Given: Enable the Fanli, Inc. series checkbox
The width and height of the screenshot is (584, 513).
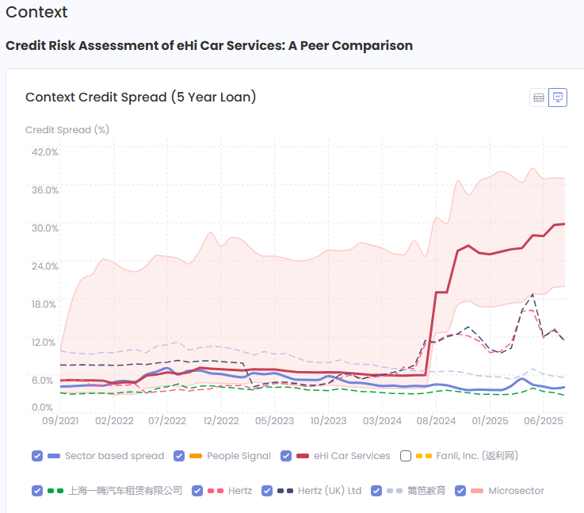Looking at the screenshot, I should coord(406,456).
